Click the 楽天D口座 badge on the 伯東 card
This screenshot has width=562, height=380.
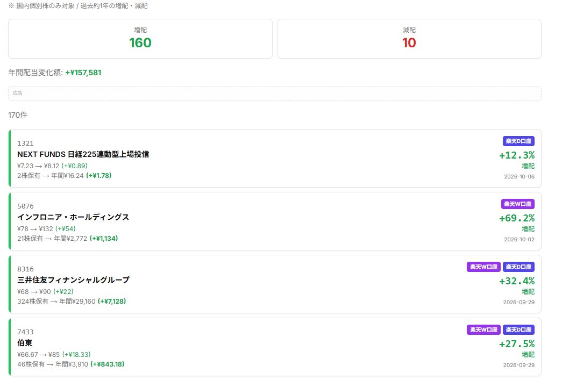click(518, 330)
